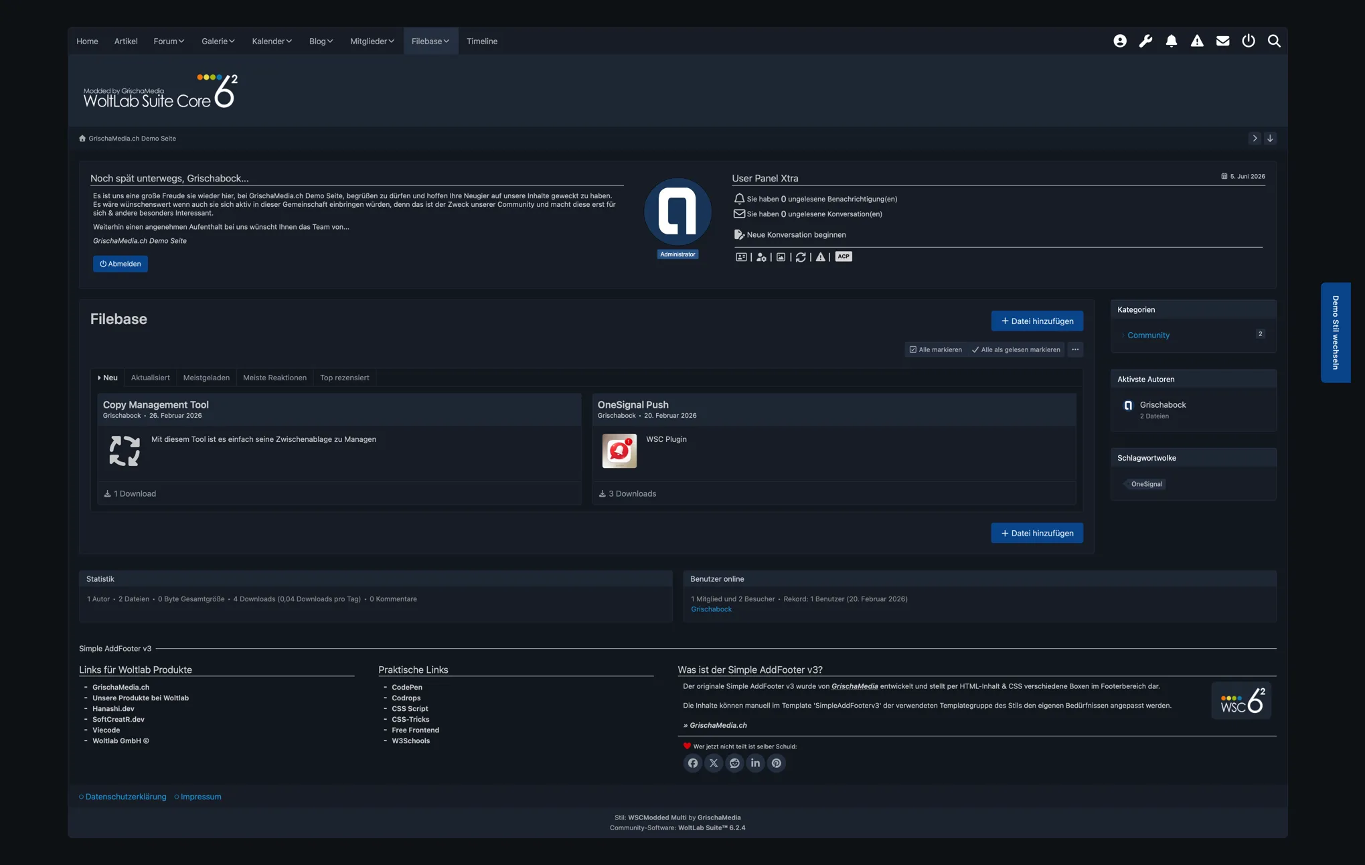Open the Datenschutzerklärung link
Viewport: 1365px width, 865px height.
[x=126, y=797]
